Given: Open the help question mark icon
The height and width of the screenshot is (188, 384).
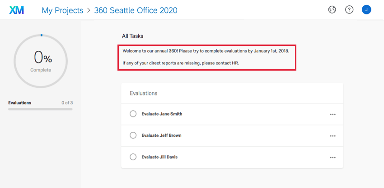Looking at the screenshot, I should 349,10.
